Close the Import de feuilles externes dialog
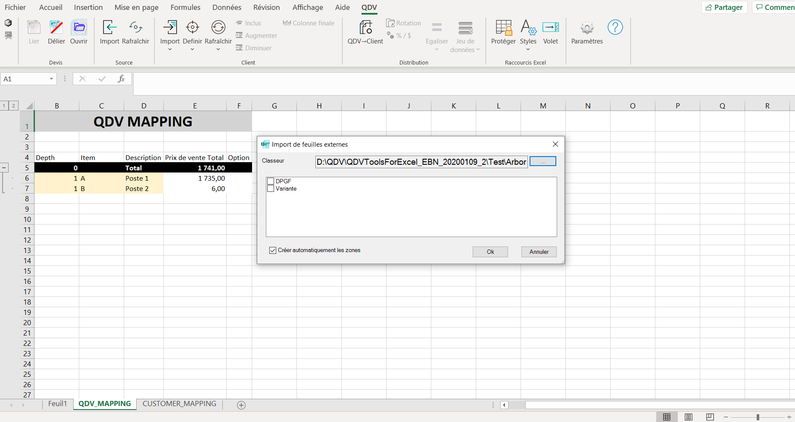 pyautogui.click(x=555, y=144)
